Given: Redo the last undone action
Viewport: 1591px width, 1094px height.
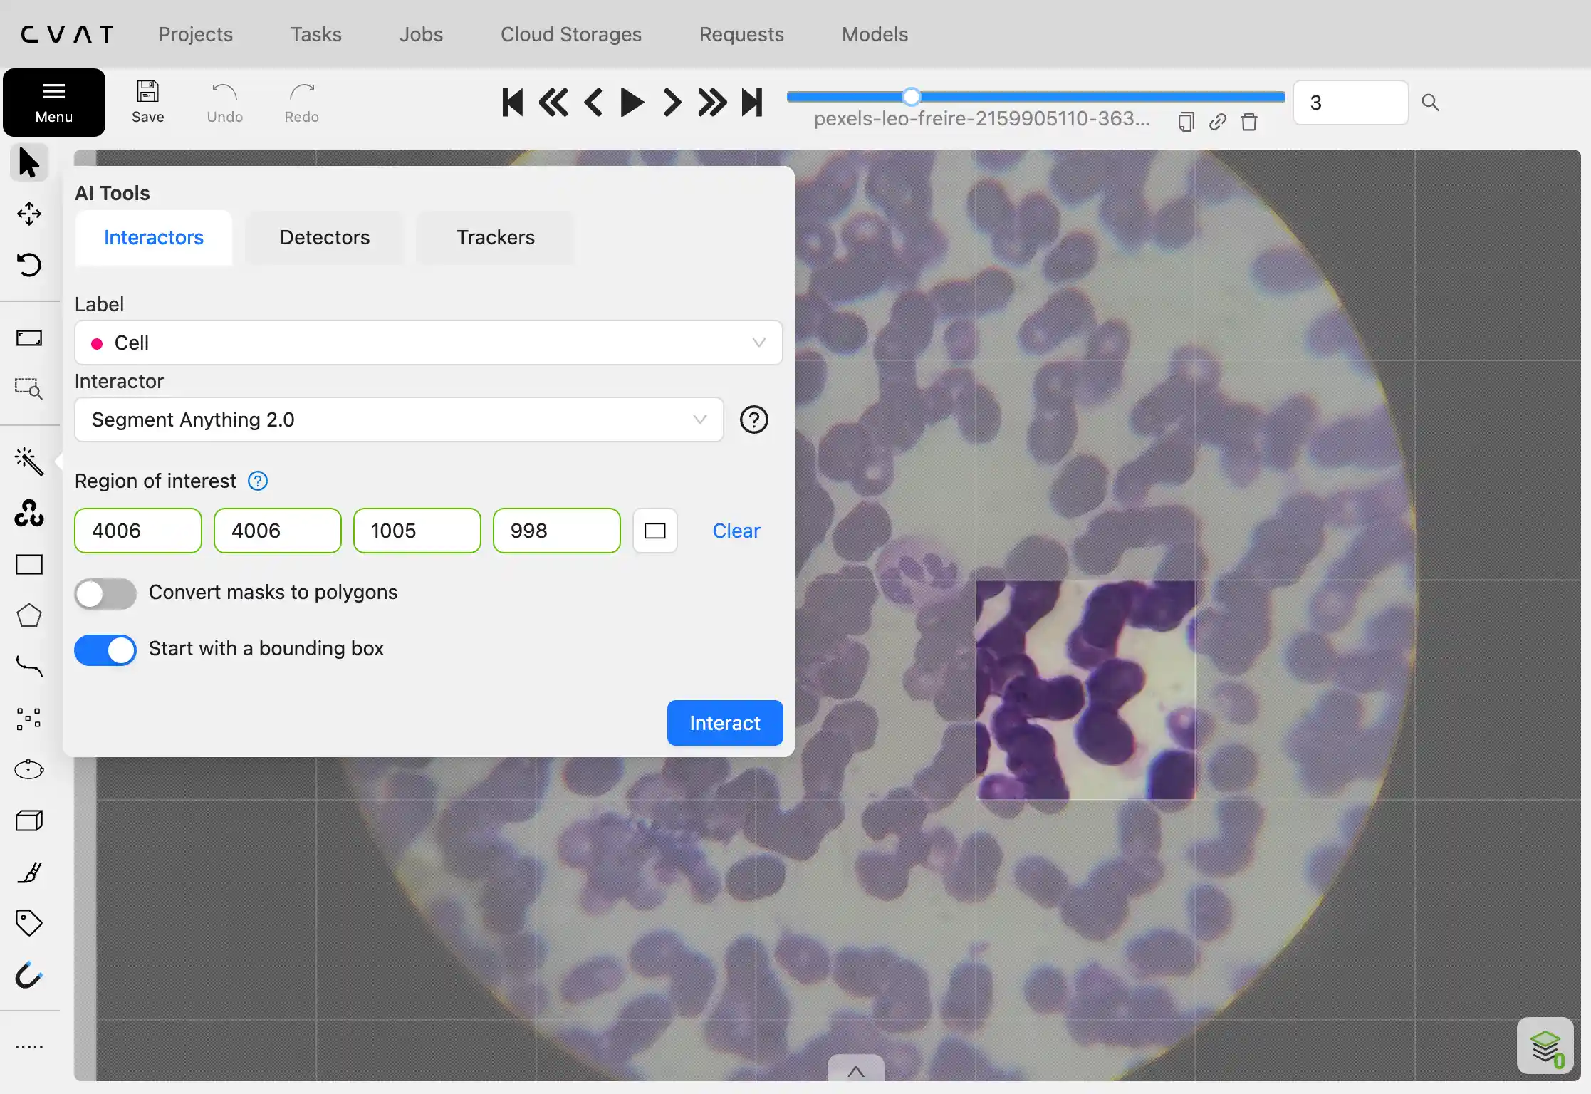Looking at the screenshot, I should 302,103.
